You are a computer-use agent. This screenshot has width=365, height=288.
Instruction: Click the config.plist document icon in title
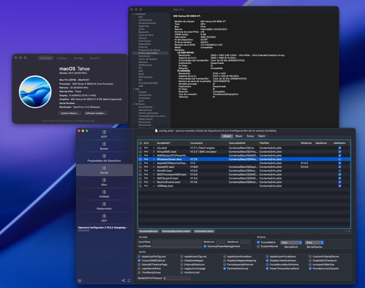click(x=157, y=131)
